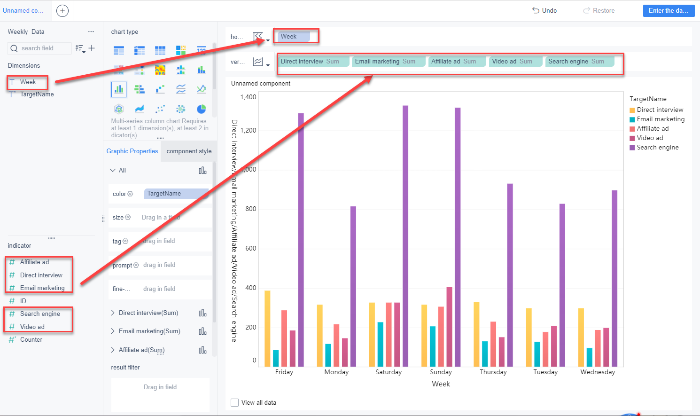Screen dimensions: 700x416
Task: Select the detail table chart type
Action: click(160, 50)
